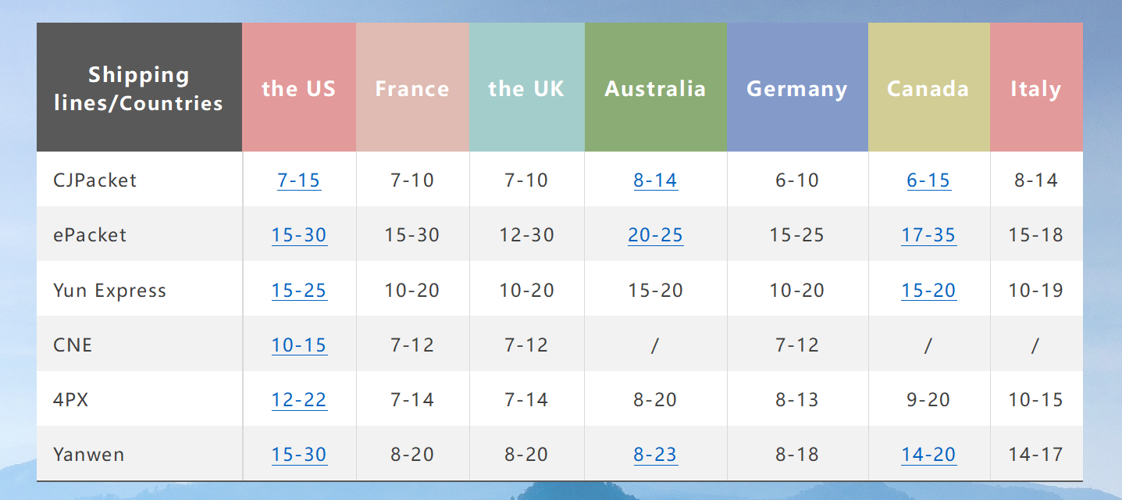Click the Italy column header
The height and width of the screenshot is (500, 1122).
click(1035, 88)
